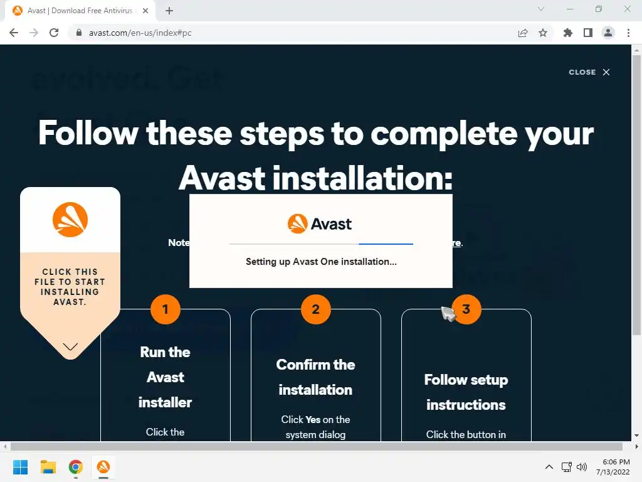
Task: Open the tab search chevron
Action: (541, 9)
